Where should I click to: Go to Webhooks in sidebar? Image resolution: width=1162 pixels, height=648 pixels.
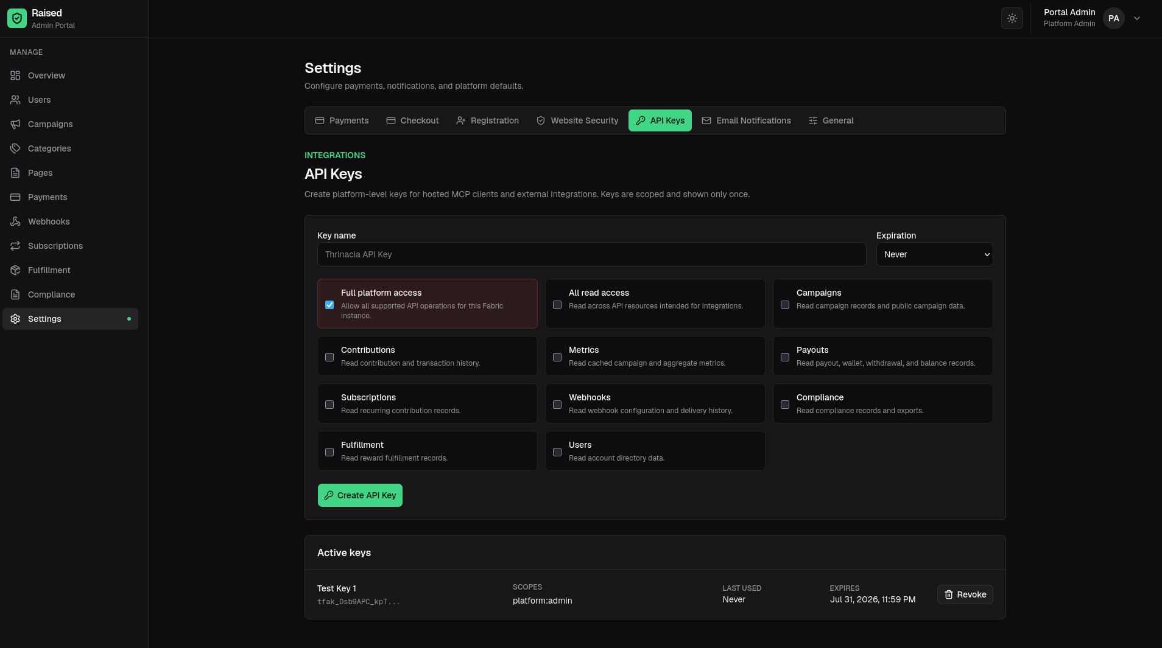point(70,221)
